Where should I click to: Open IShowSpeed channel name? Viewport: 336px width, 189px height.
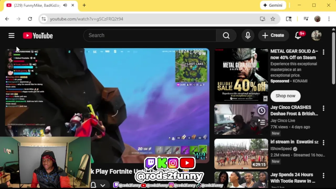coord(281,149)
